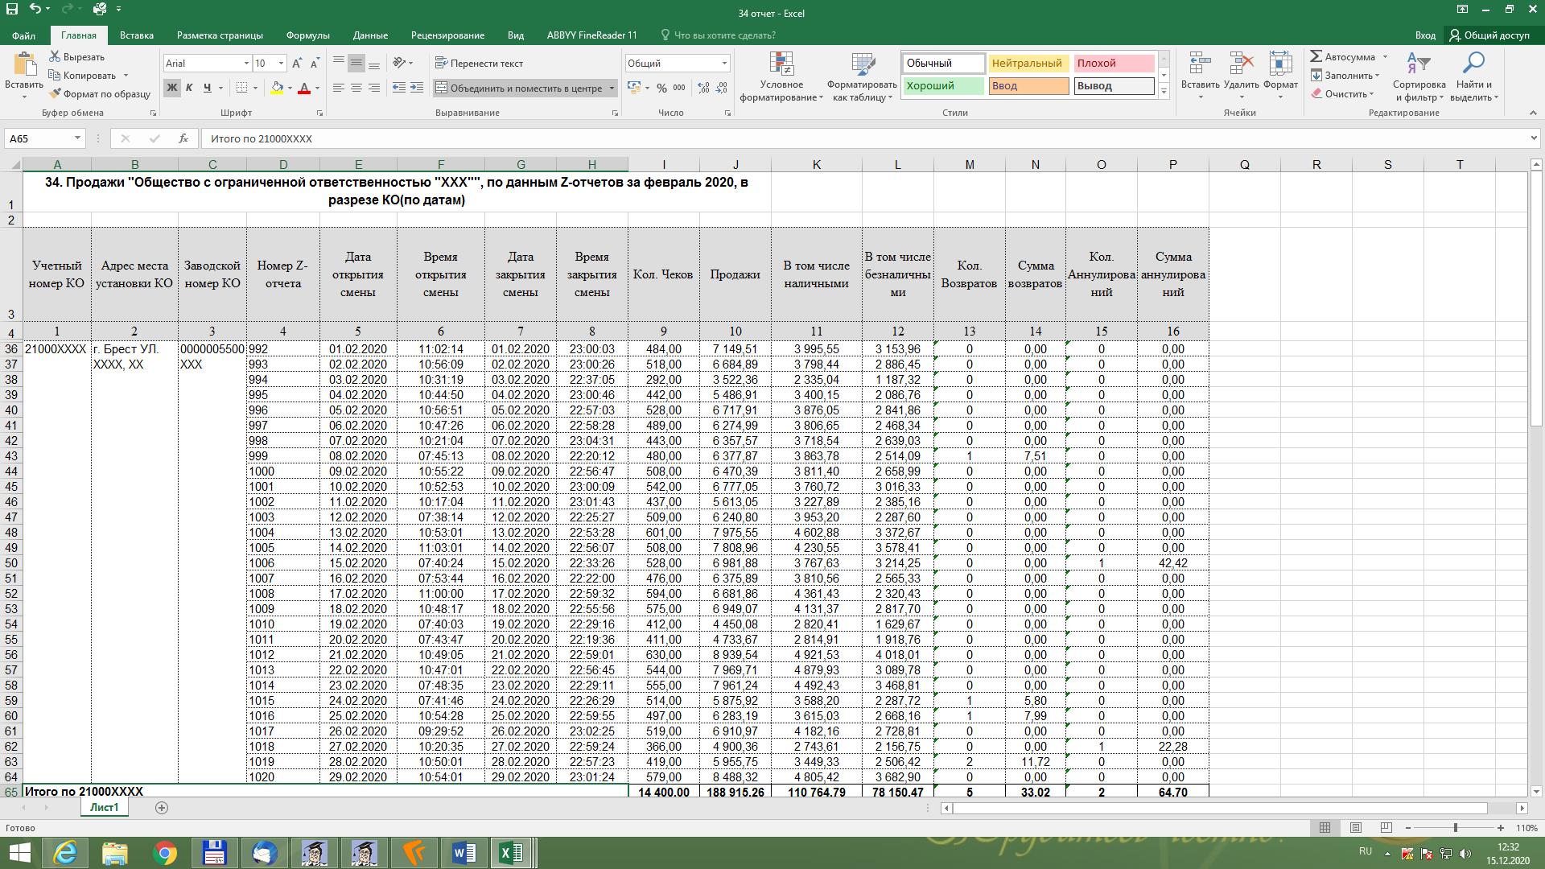Image resolution: width=1545 pixels, height=869 pixels.
Task: Click Insert Function fx icon
Action: tap(183, 138)
